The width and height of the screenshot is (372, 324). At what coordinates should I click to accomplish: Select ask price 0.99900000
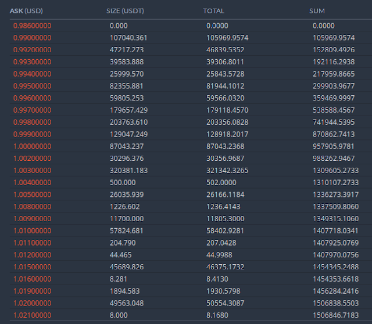coord(33,134)
